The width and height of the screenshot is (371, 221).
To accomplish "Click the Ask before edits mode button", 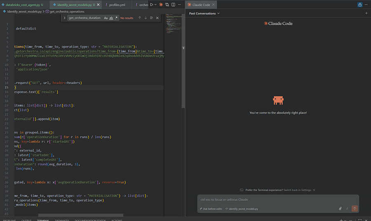I will [211, 209].
